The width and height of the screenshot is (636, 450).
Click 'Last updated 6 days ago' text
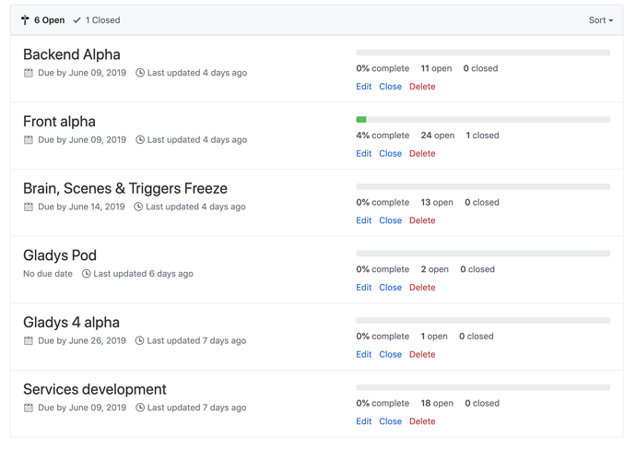tap(143, 274)
